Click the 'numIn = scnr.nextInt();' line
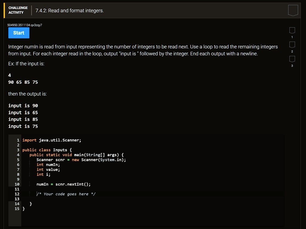 pyautogui.click(x=63, y=184)
